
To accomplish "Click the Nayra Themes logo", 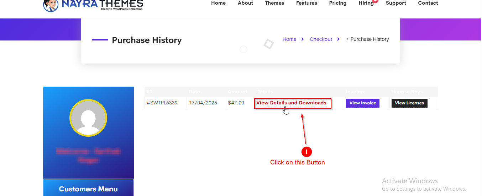I will [x=93, y=5].
